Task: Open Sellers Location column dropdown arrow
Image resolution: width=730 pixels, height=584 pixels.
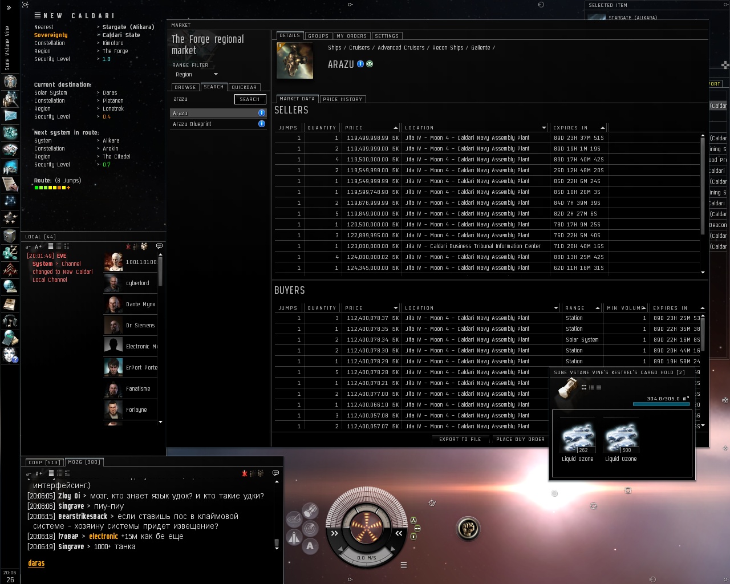Action: (545, 128)
